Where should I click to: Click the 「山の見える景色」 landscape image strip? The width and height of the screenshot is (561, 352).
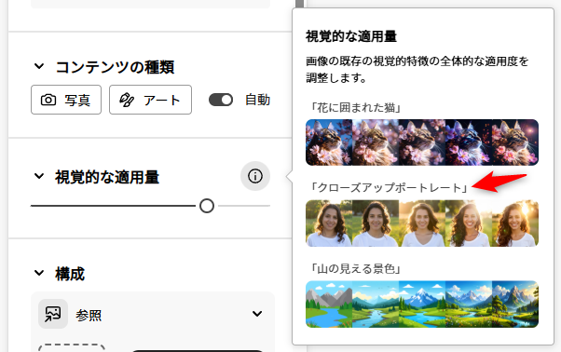422,305
